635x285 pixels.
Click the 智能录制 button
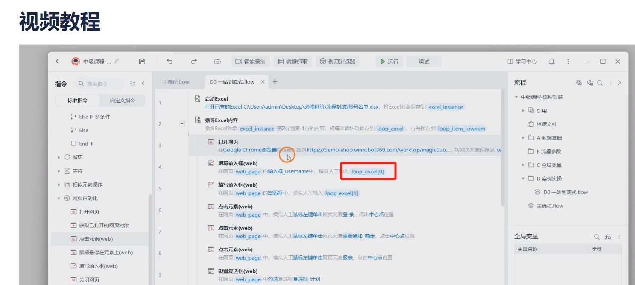tap(250, 61)
